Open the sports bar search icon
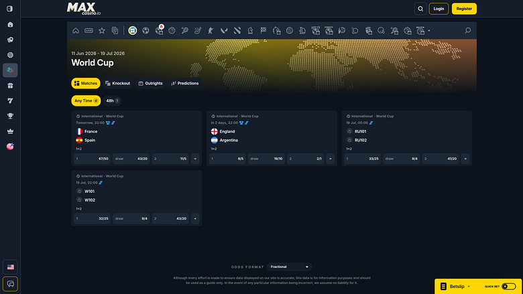 point(467,31)
